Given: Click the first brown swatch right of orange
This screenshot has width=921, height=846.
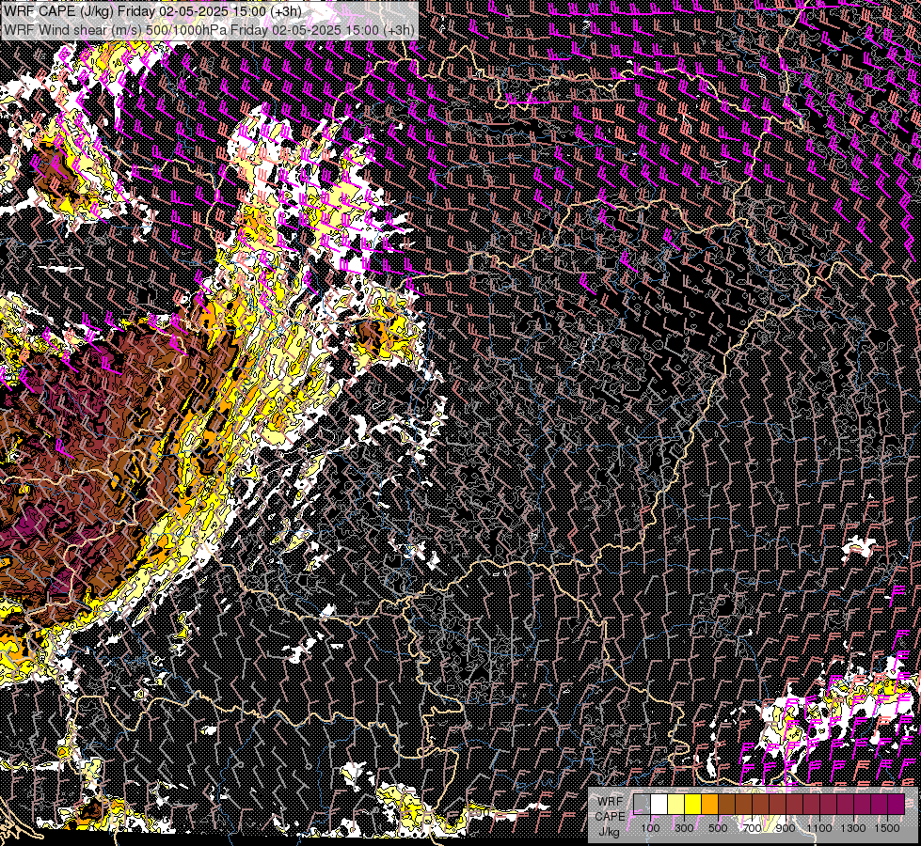Looking at the screenshot, I should [x=726, y=805].
